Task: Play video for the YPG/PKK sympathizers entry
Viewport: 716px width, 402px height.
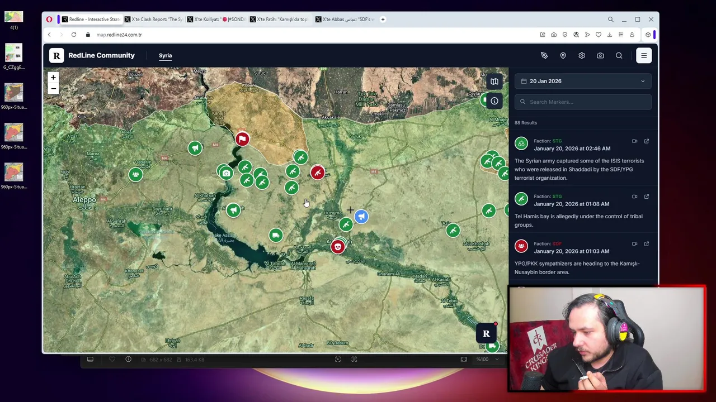Action: click(634, 243)
